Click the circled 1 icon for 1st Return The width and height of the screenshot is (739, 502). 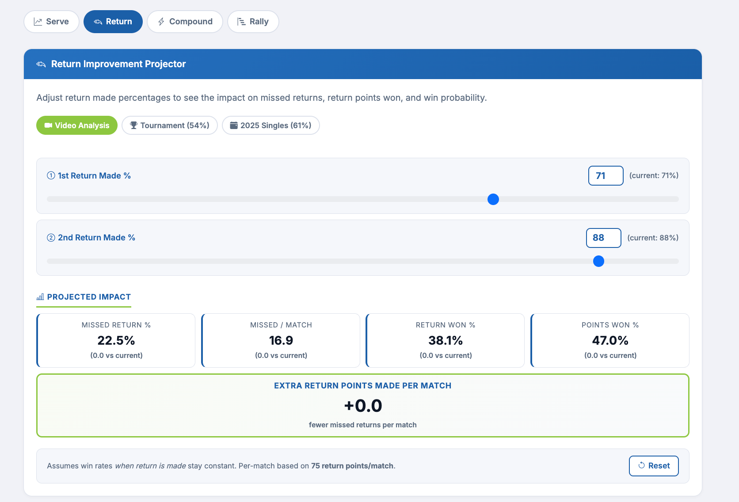click(51, 175)
